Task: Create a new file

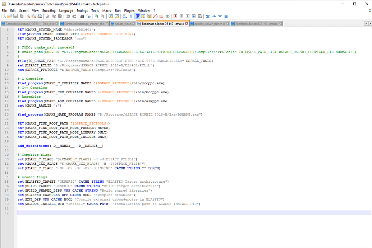Action: pyautogui.click(x=3, y=16)
